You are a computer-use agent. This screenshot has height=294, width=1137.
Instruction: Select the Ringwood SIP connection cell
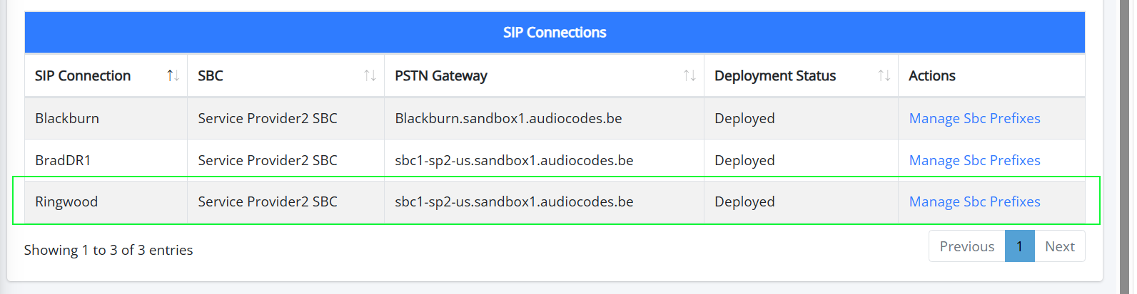click(x=106, y=201)
